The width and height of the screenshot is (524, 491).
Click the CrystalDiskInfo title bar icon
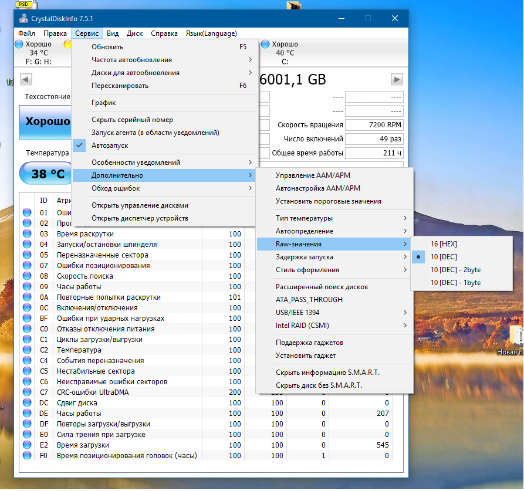pyautogui.click(x=23, y=18)
